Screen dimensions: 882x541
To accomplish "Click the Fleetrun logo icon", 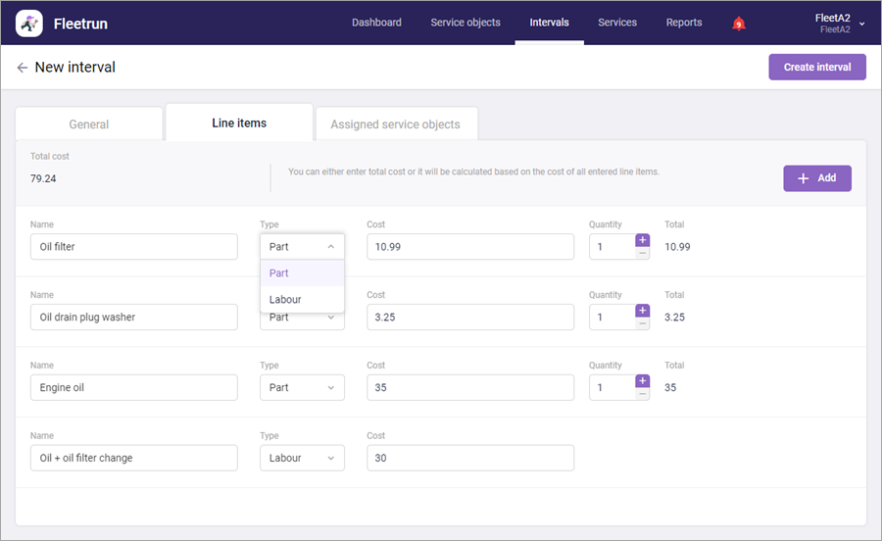I will (x=29, y=23).
